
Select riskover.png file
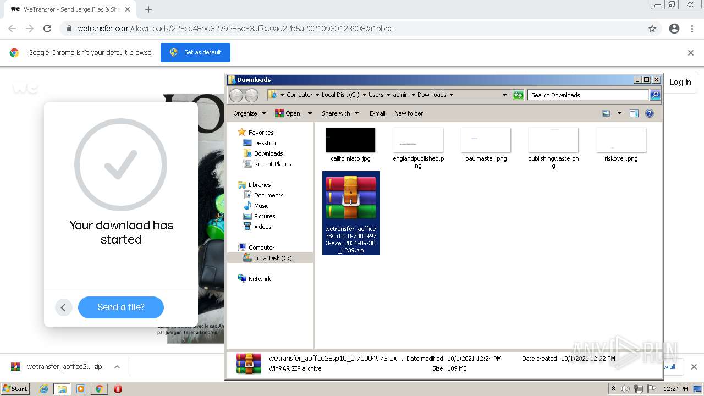[621, 145]
